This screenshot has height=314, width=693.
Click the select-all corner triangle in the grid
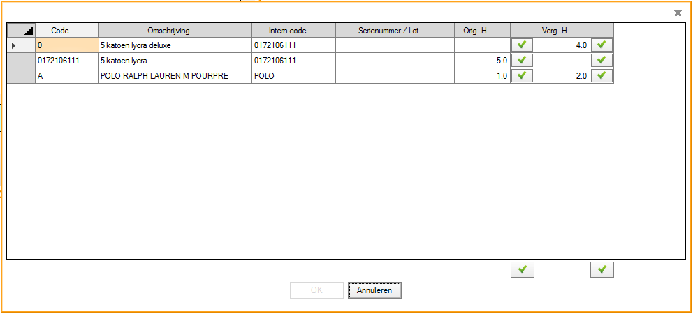[x=21, y=31]
